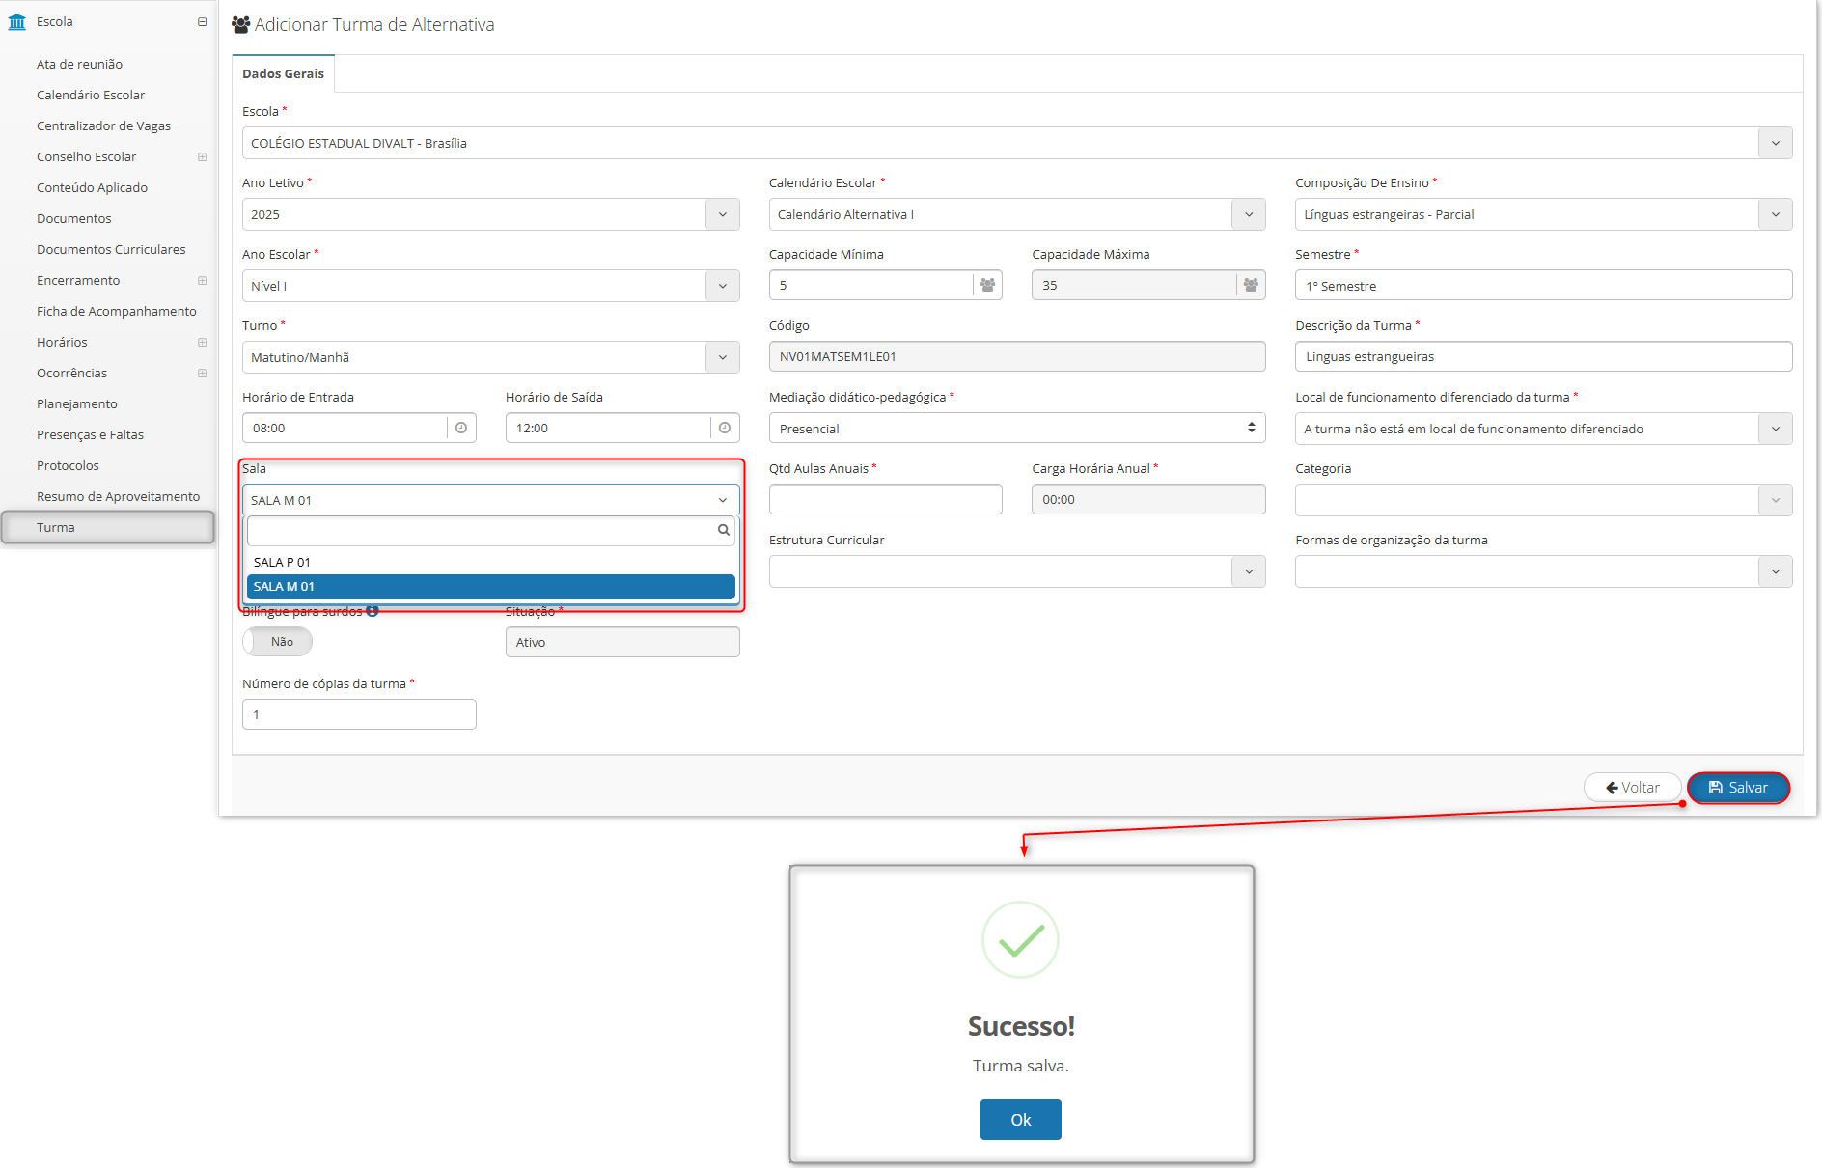The image size is (1822, 1168).
Task: Open Documentos Curriculares menu item
Action: coord(111,250)
